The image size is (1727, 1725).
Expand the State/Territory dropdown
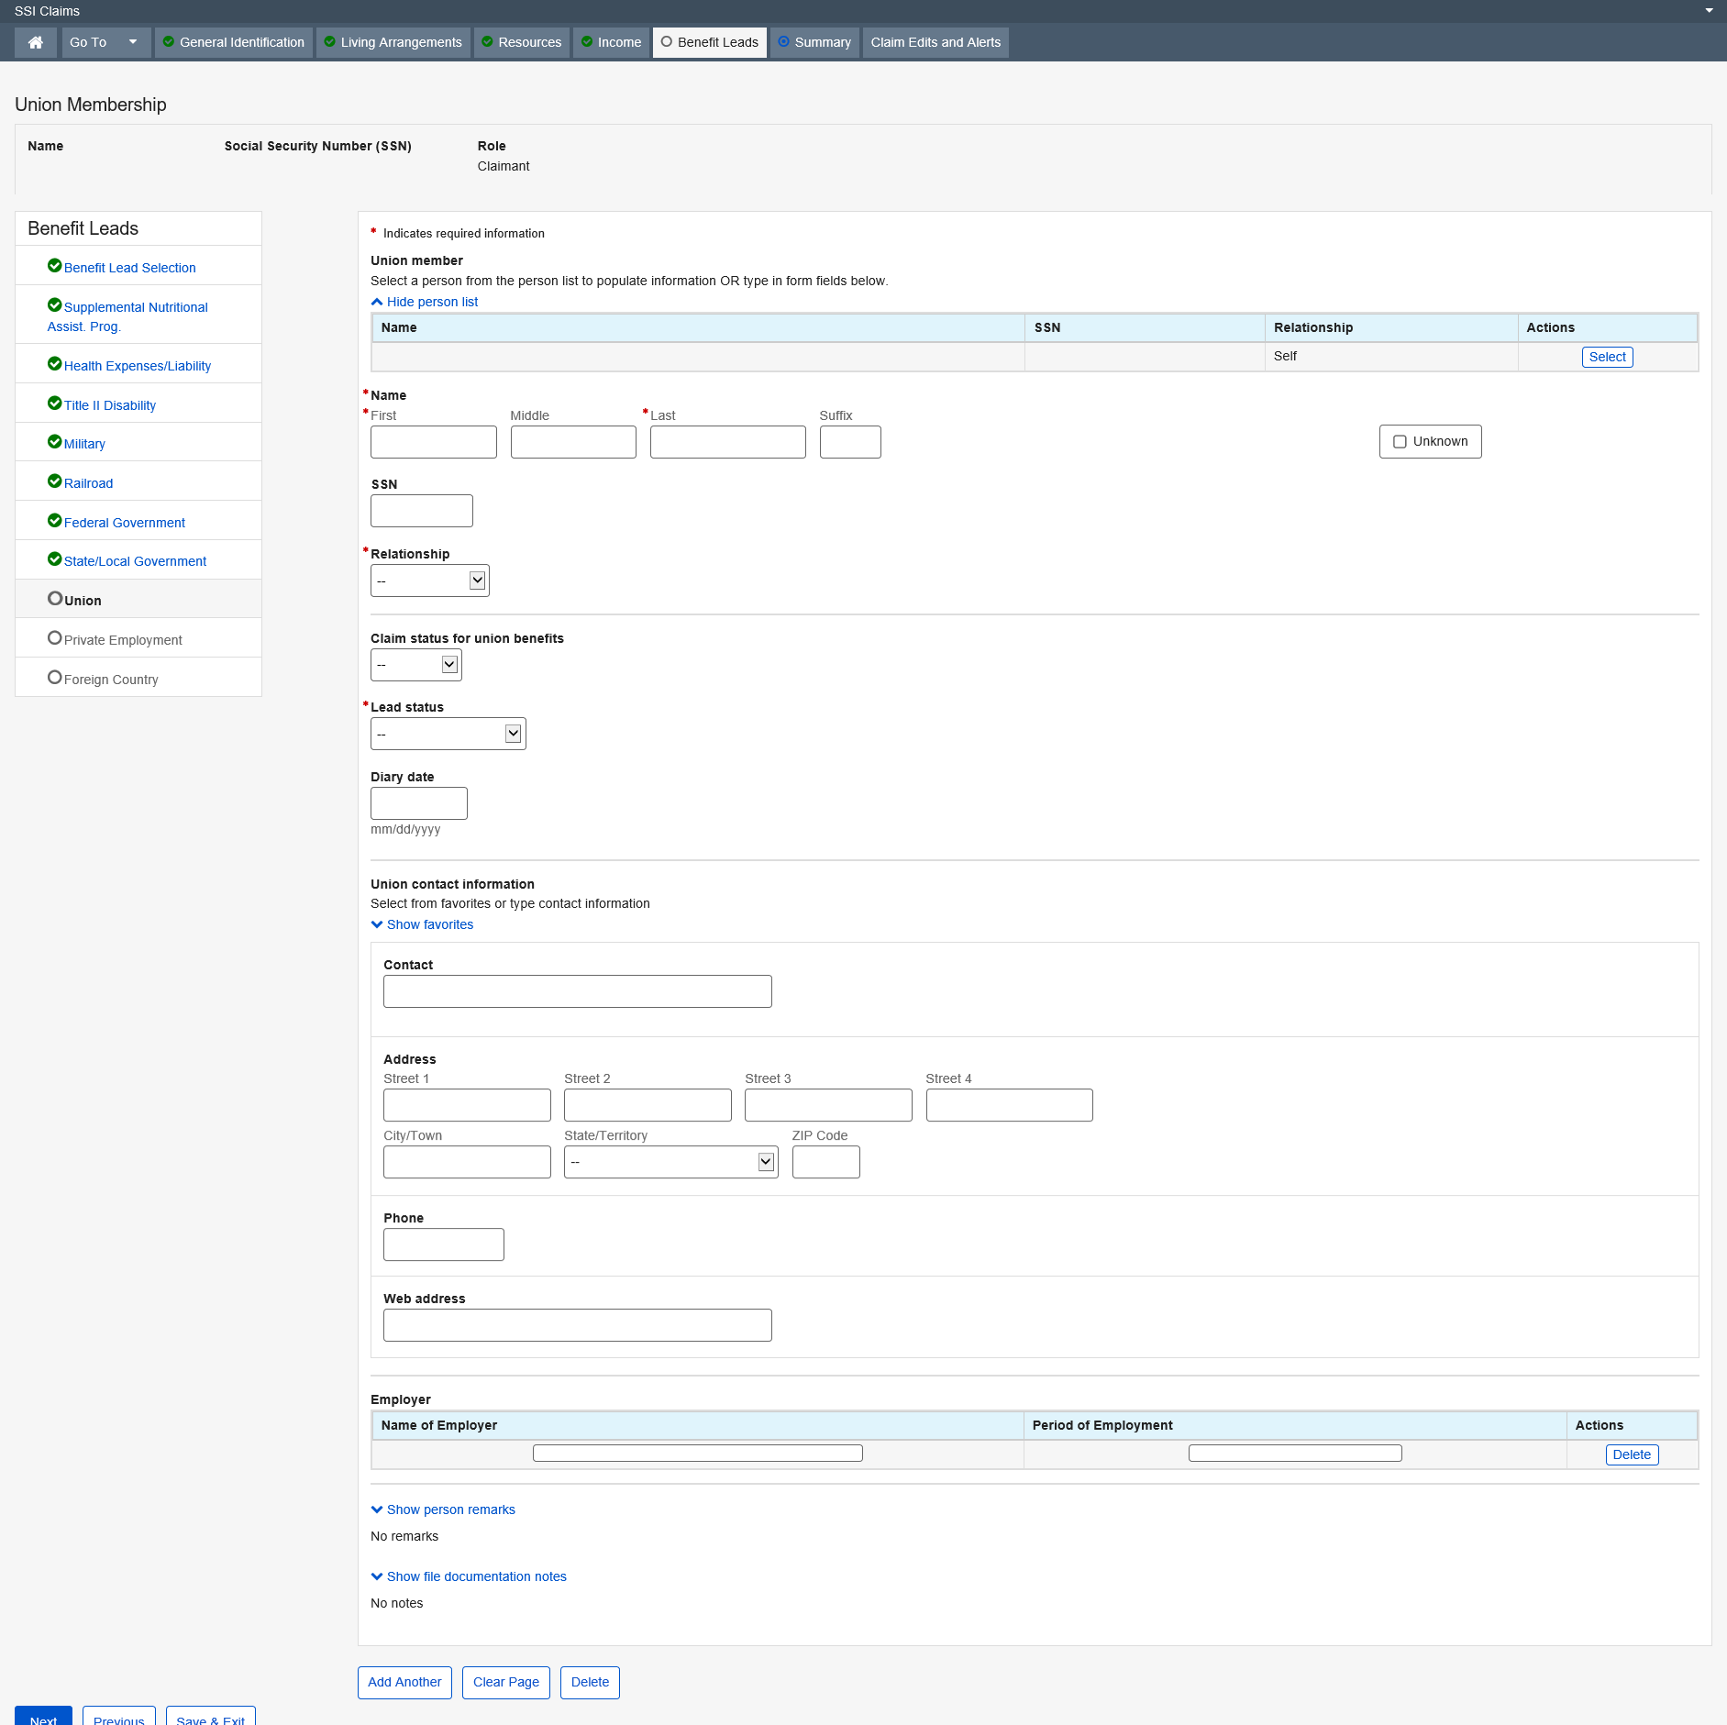click(x=670, y=1162)
